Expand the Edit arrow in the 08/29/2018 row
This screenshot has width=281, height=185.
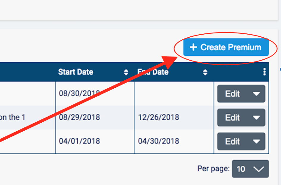[x=256, y=118]
